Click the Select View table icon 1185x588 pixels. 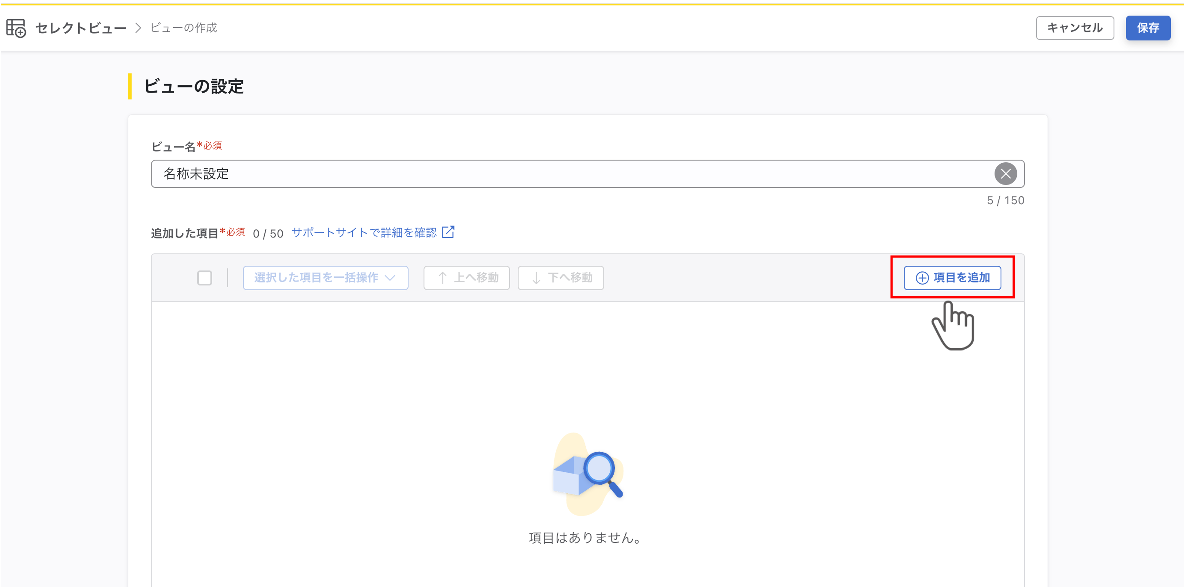point(16,28)
